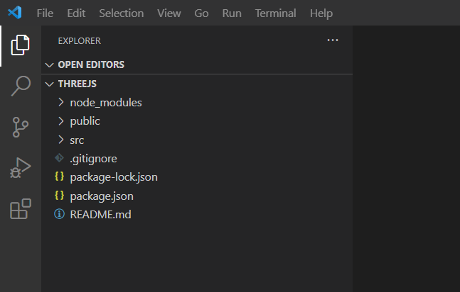Viewport: 460px width, 292px height.
Task: Open the Source Control view icon
Action: (x=21, y=128)
